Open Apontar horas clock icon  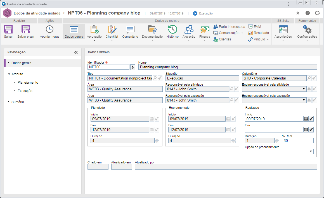click(x=49, y=30)
